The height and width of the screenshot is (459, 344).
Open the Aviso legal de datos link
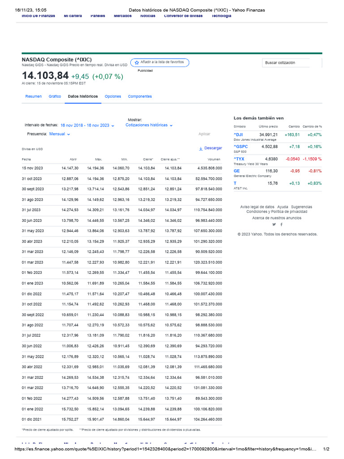pos(257,207)
